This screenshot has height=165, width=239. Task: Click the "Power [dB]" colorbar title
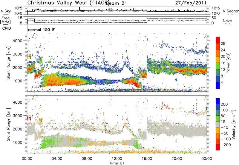tap(228, 63)
